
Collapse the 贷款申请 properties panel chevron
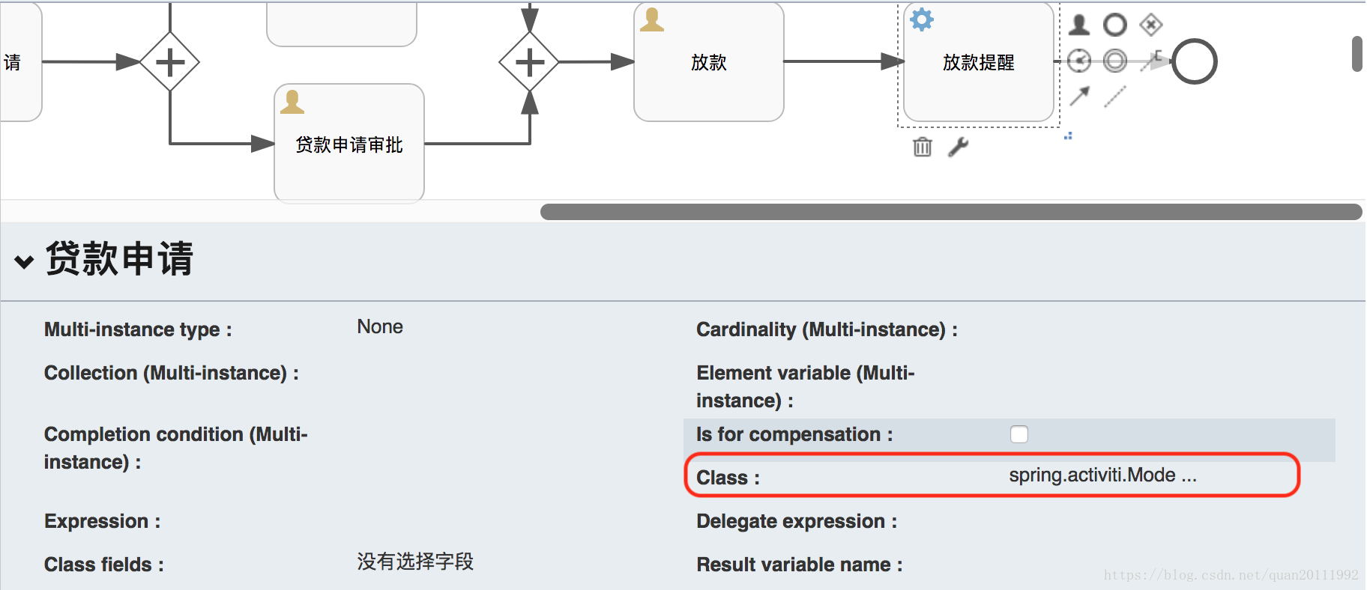click(x=25, y=261)
